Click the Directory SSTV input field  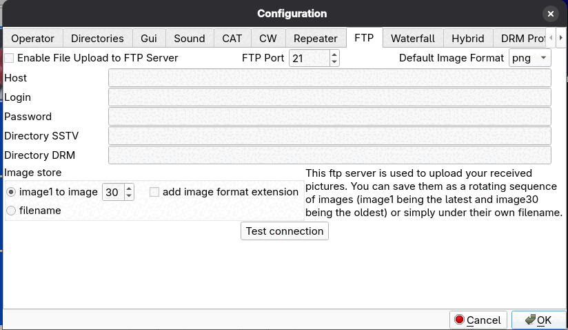coord(329,135)
